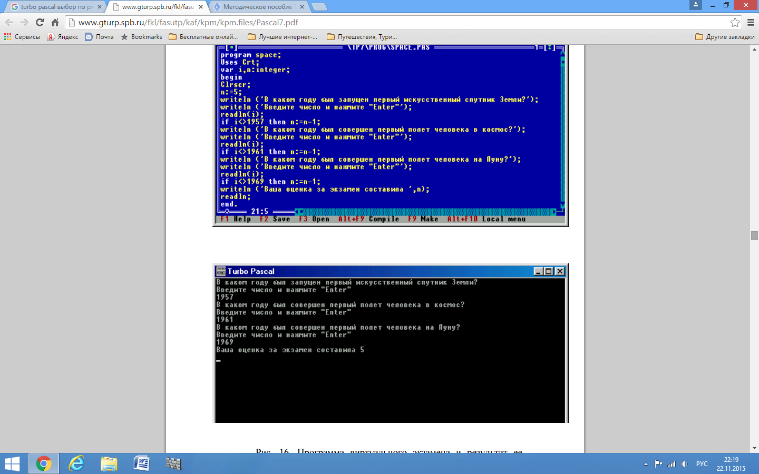Image resolution: width=759 pixels, height=474 pixels.
Task: Click the output line 'Ваша оценка за экзамен составила 5'
Action: (x=290, y=350)
